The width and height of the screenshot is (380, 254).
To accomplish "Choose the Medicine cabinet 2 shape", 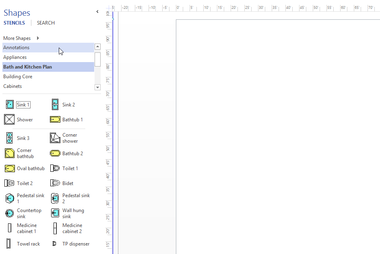I will tap(55, 228).
